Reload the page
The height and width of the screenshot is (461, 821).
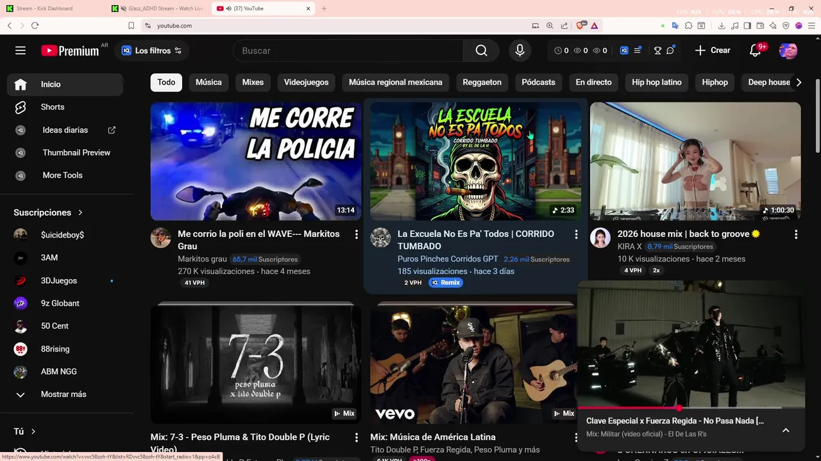35,26
